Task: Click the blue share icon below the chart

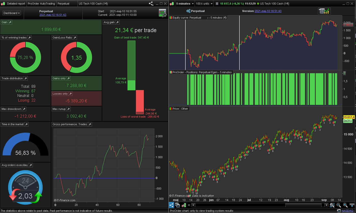Action: pyautogui.click(x=171, y=205)
